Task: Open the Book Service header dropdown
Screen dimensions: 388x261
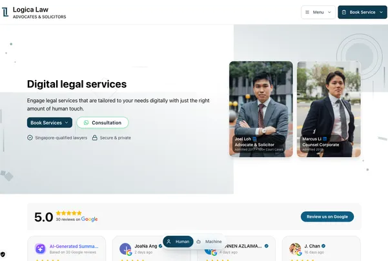Action: coord(362,12)
